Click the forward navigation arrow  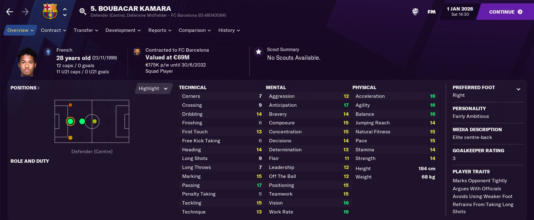coord(25,12)
